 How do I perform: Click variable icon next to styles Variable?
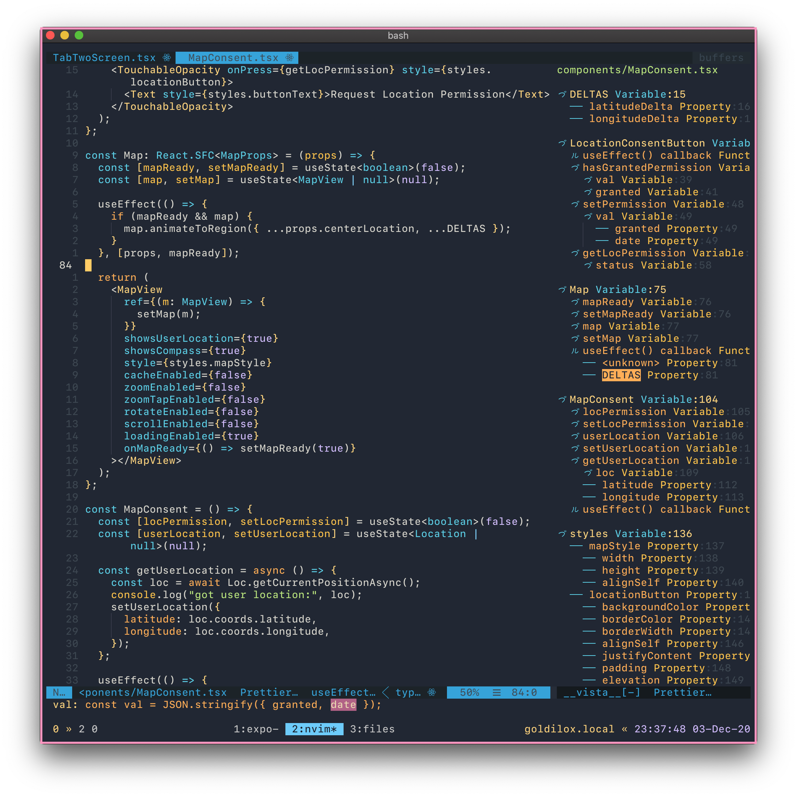coord(562,534)
